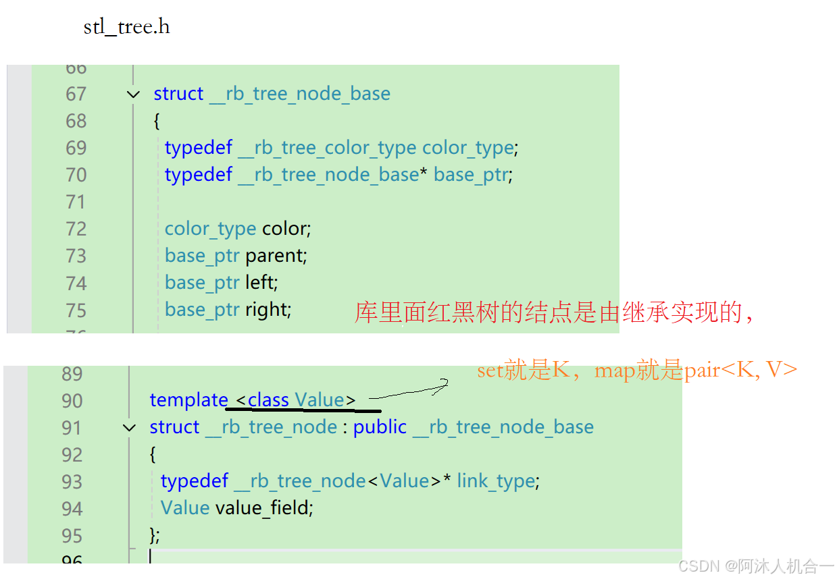Select the link_type typedef on line 93
The height and width of the screenshot is (579, 837).
(x=497, y=480)
